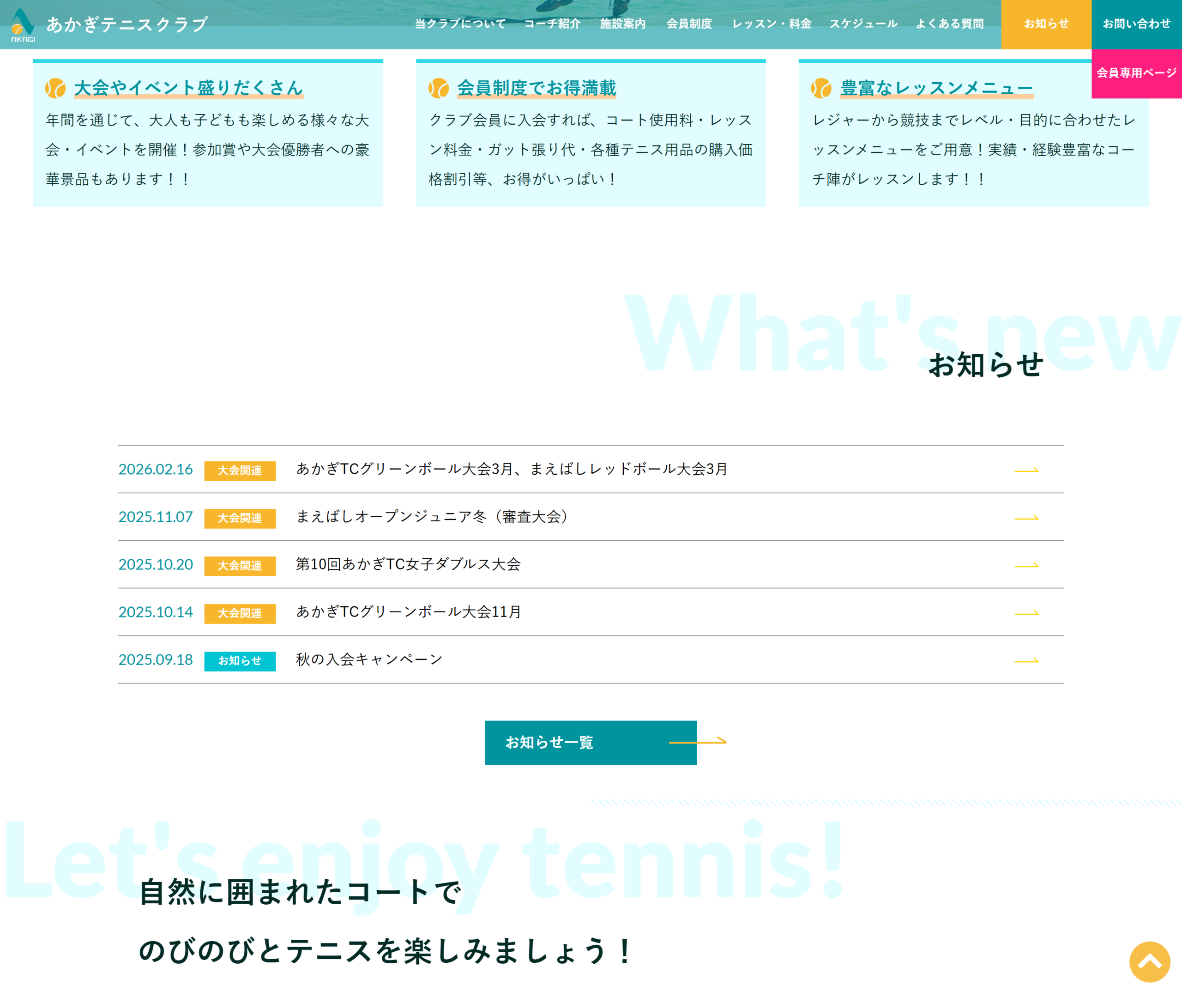The height and width of the screenshot is (985, 1182).
Task: Click the お知らせ一覧 button
Action: (x=591, y=743)
